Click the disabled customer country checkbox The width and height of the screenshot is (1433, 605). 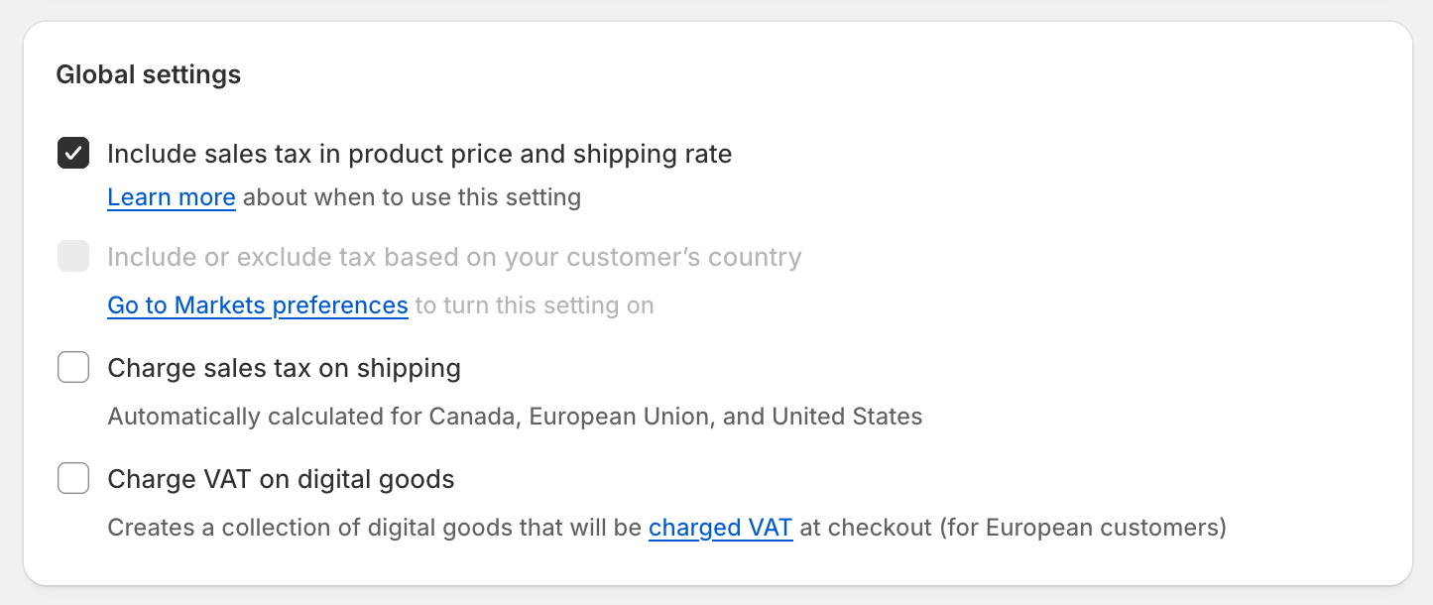pos(73,256)
